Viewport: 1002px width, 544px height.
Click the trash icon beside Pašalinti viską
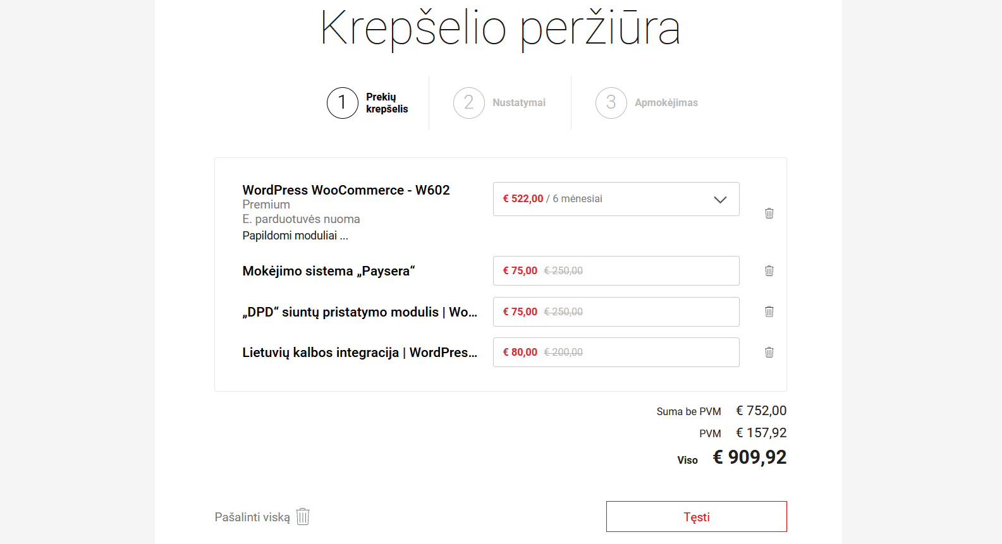[303, 516]
